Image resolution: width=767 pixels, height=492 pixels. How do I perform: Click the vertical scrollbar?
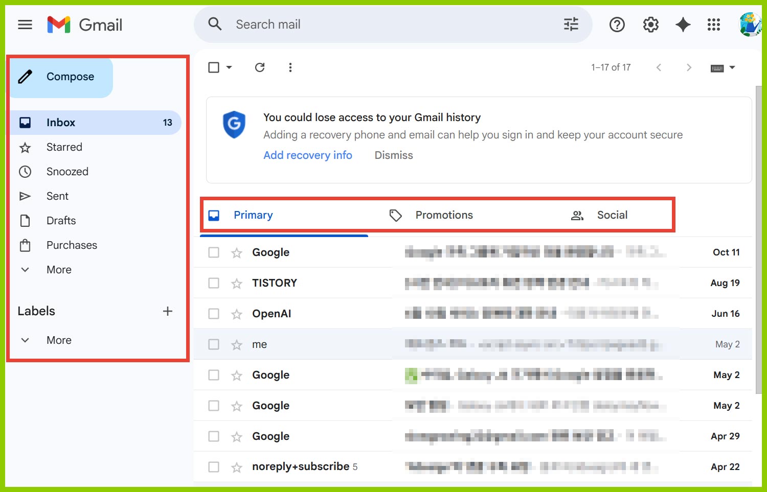759,240
